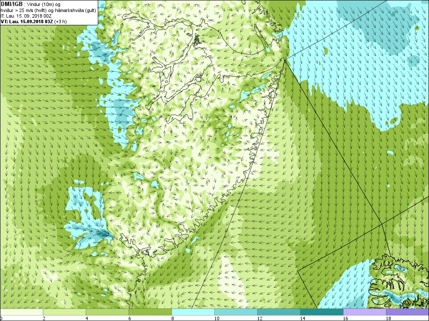Click the legend label '10'
The image size is (429, 321).
[217, 318]
